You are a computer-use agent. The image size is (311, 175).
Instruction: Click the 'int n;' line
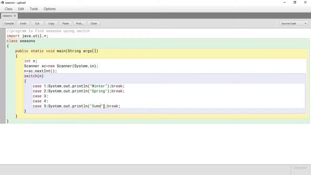click(x=31, y=61)
